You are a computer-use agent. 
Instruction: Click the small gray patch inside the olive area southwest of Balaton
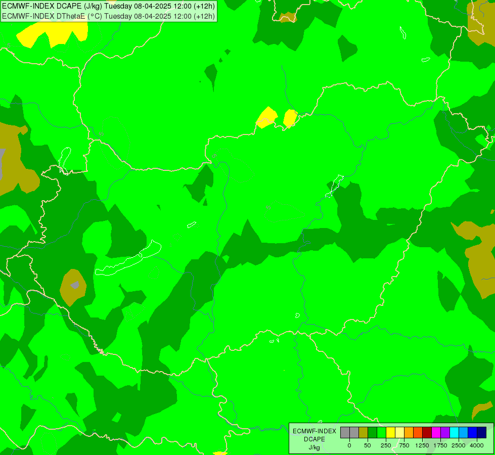(75, 285)
